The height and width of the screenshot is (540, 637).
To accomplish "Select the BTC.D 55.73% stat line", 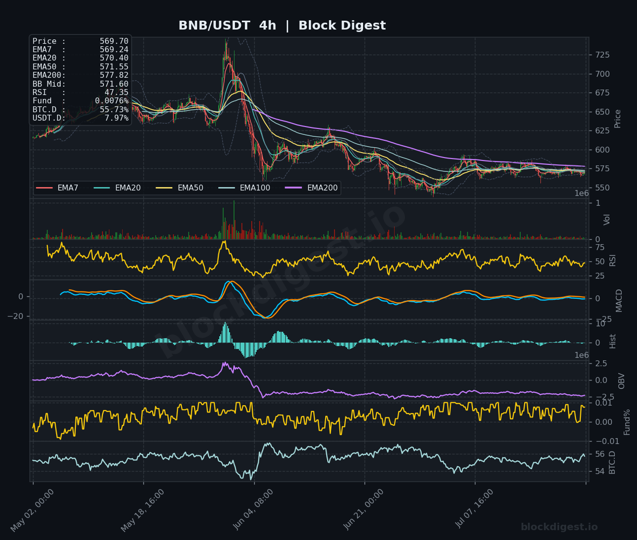I will point(80,109).
